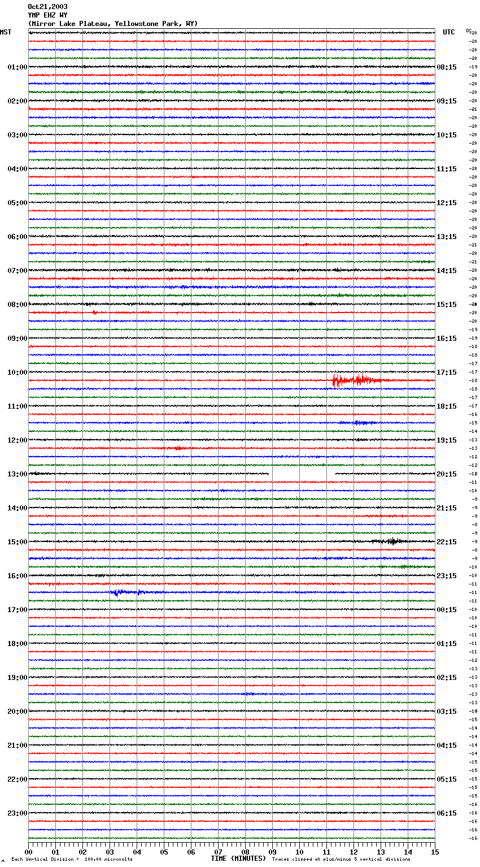This screenshot has width=480, height=867.
Task: Select the 04:00 MST hour label
Action: click(18, 169)
